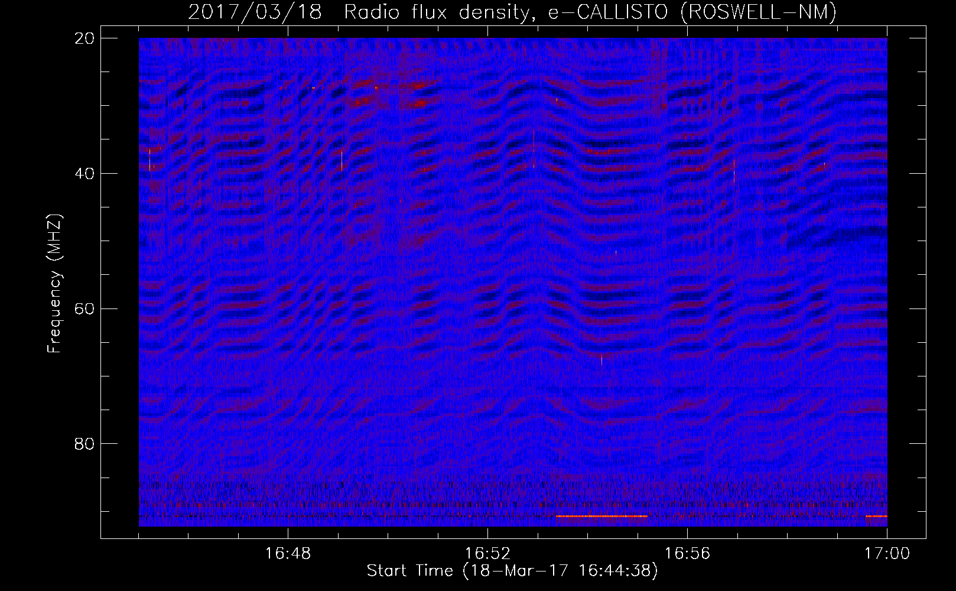Click the long orange horizontal line near 16:54
This screenshot has height=591, width=956.
click(601, 517)
